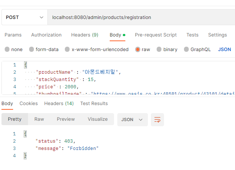The height and width of the screenshot is (170, 235).
Task: Click the stackQuantity value 15
Action: 90,80
